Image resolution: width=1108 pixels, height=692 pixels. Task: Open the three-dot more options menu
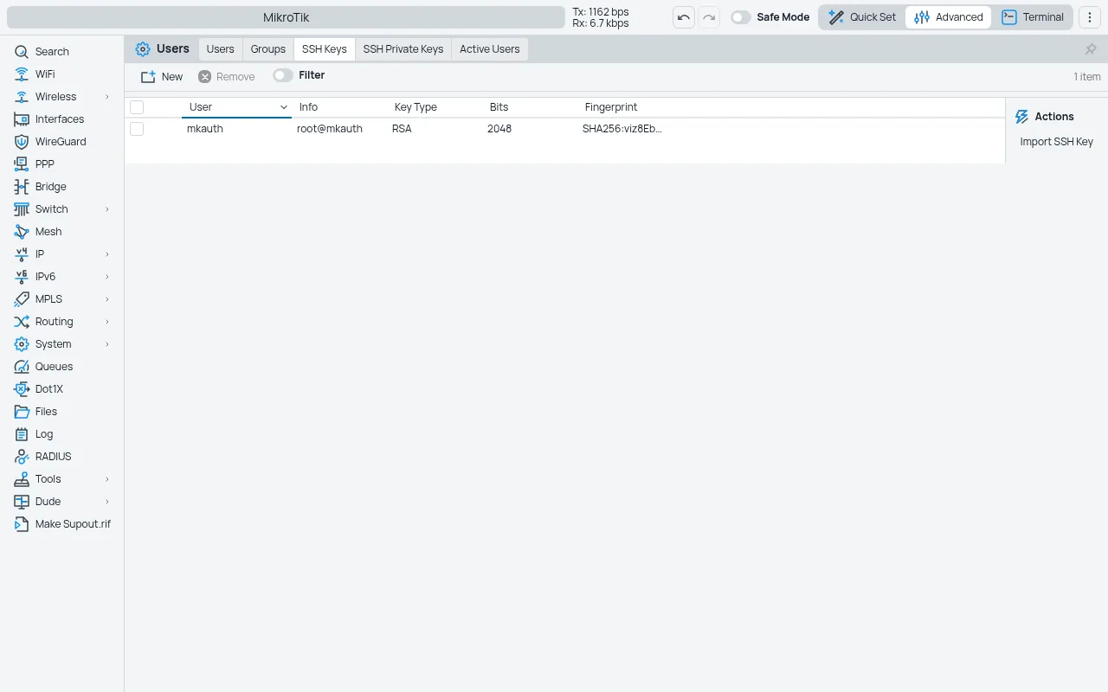pos(1089,17)
